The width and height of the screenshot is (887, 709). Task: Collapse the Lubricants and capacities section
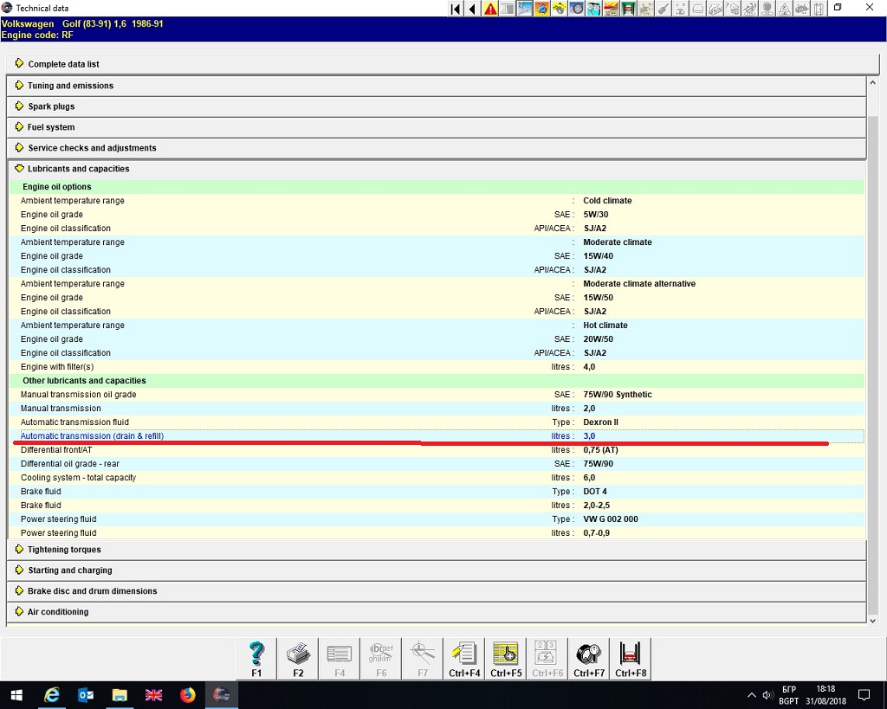[x=78, y=169]
